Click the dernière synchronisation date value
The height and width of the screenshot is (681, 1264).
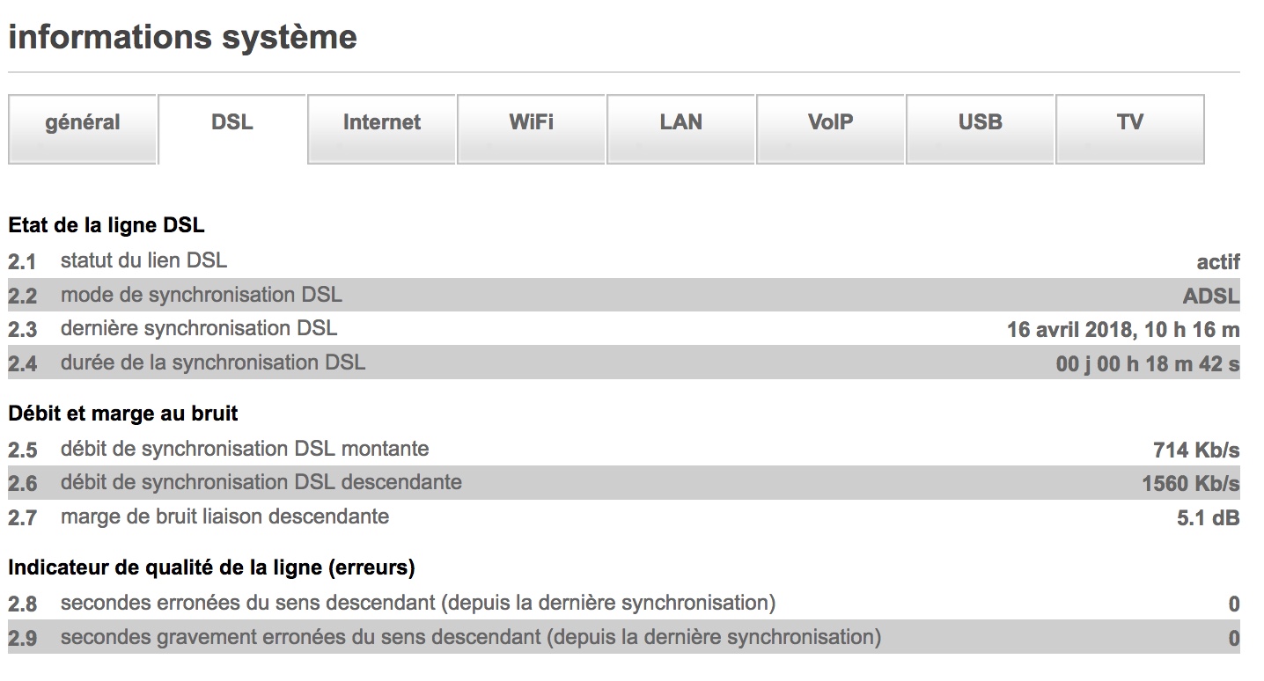[x=1123, y=330]
